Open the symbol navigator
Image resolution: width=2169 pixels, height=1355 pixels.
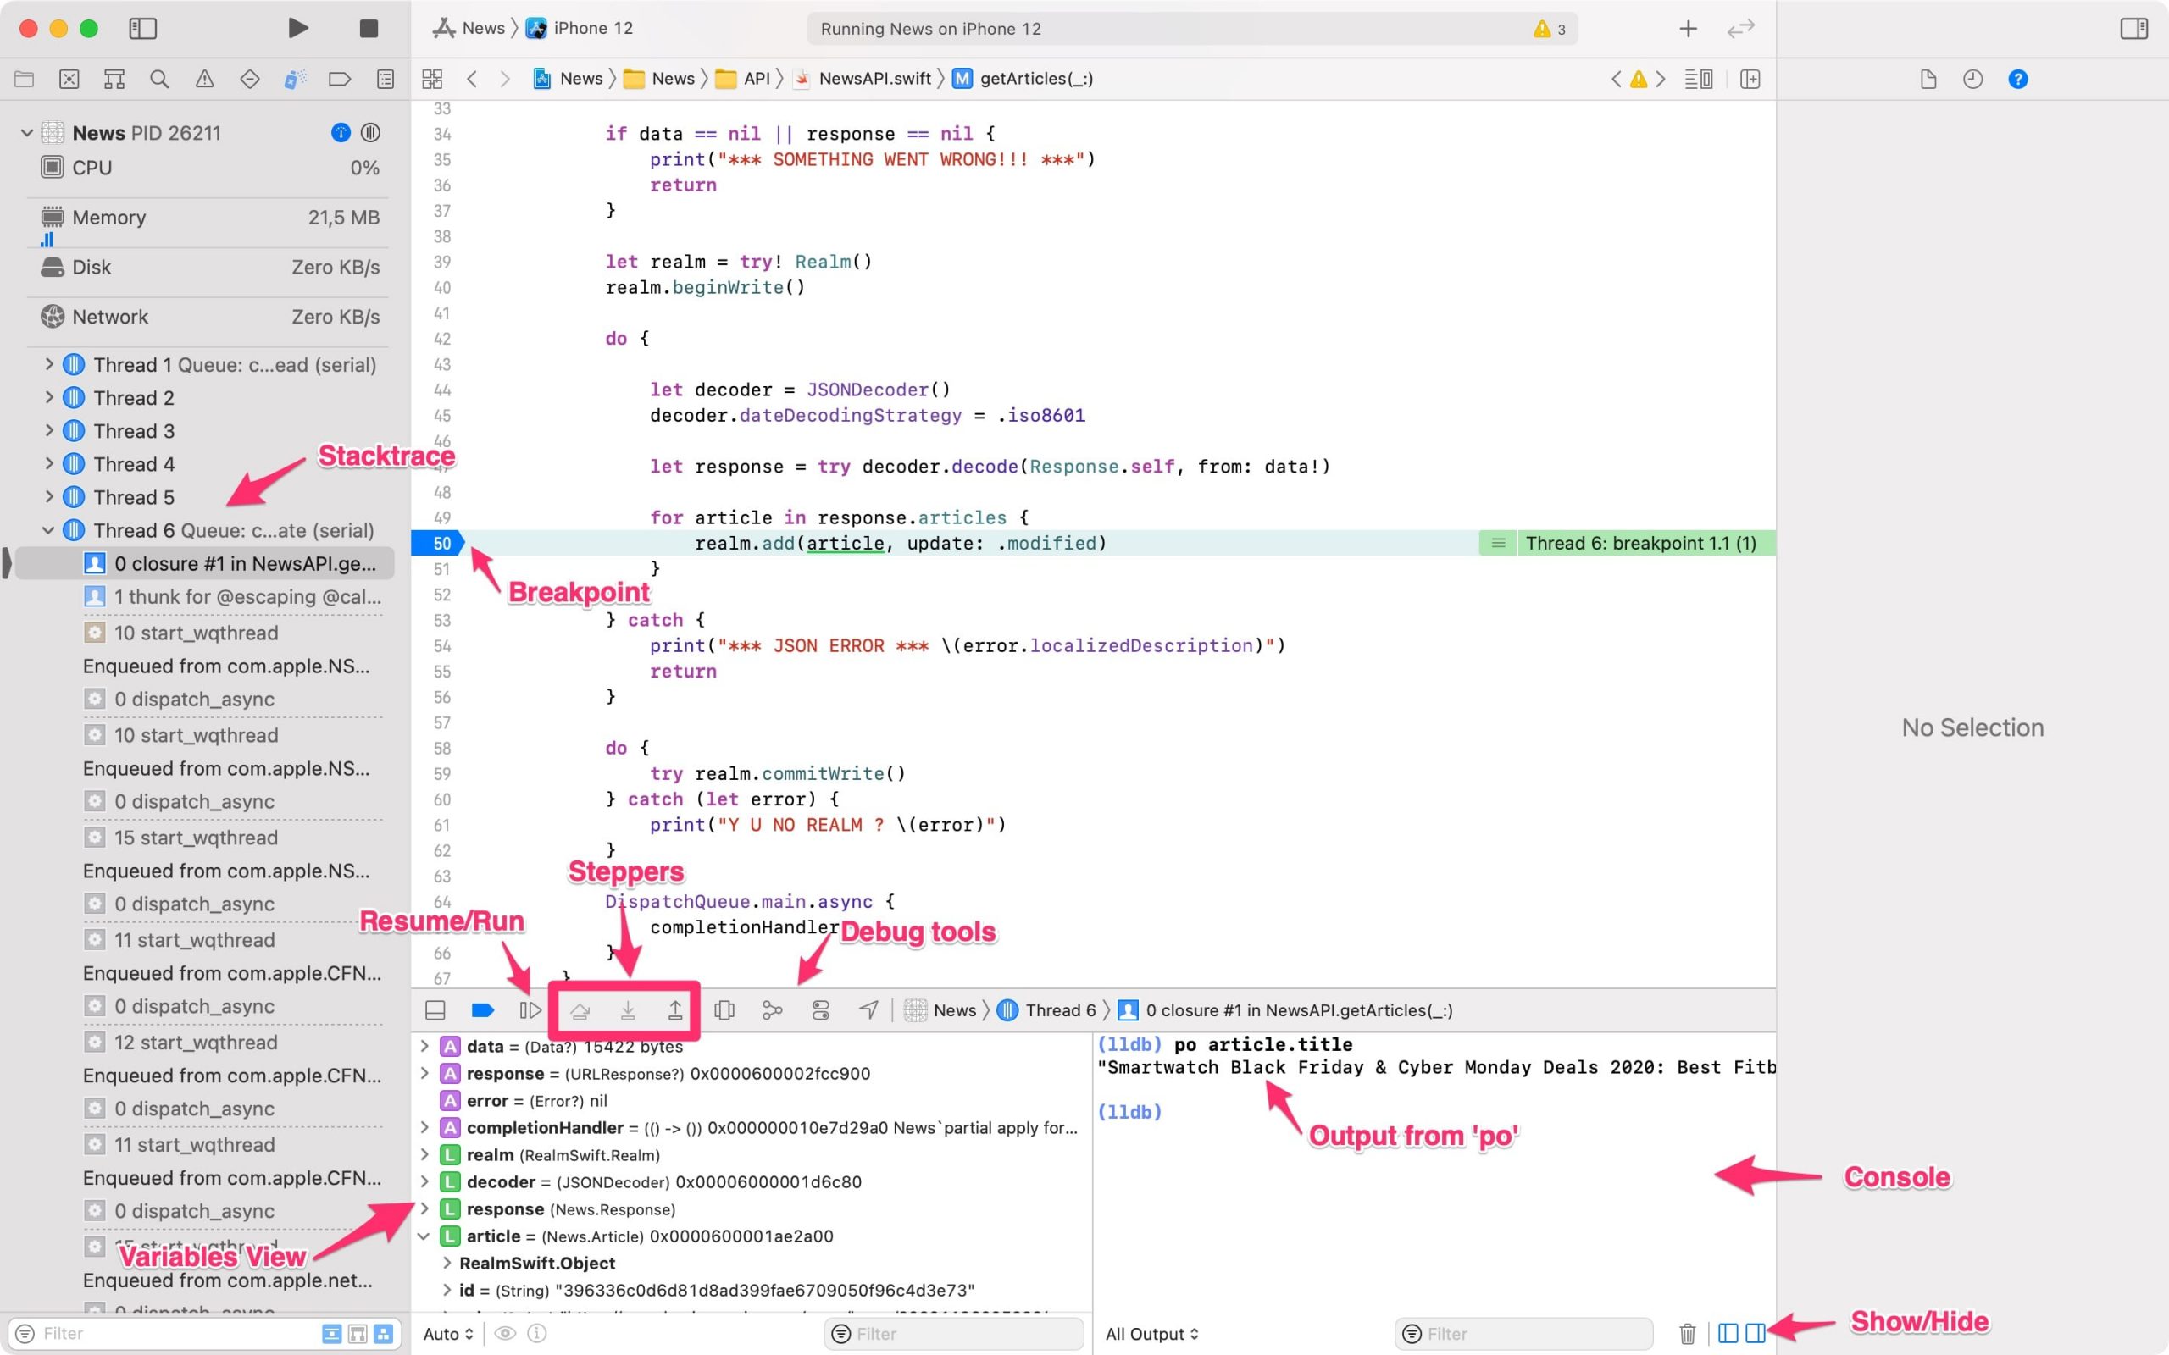[x=114, y=79]
